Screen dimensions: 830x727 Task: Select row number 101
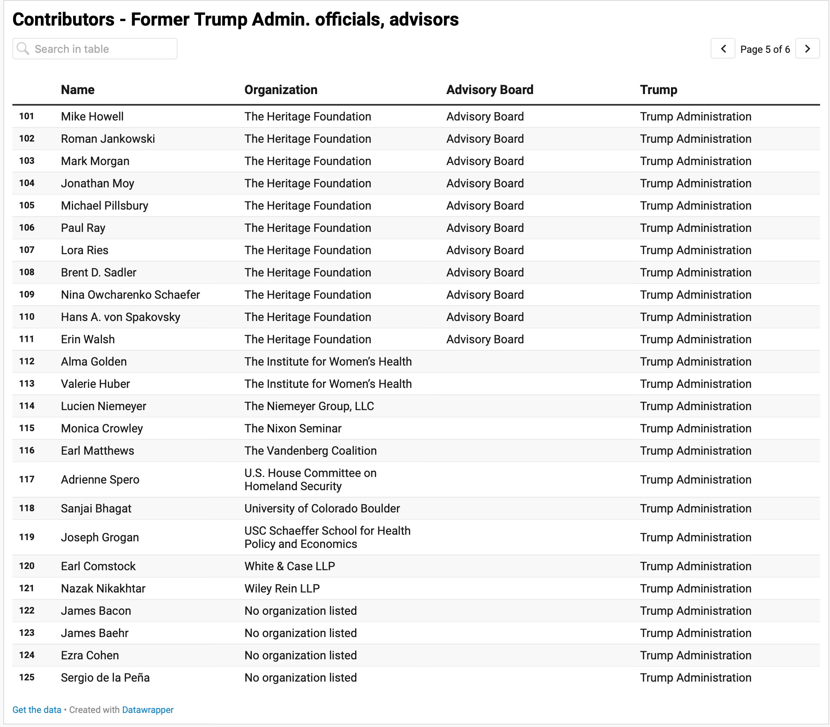[26, 116]
